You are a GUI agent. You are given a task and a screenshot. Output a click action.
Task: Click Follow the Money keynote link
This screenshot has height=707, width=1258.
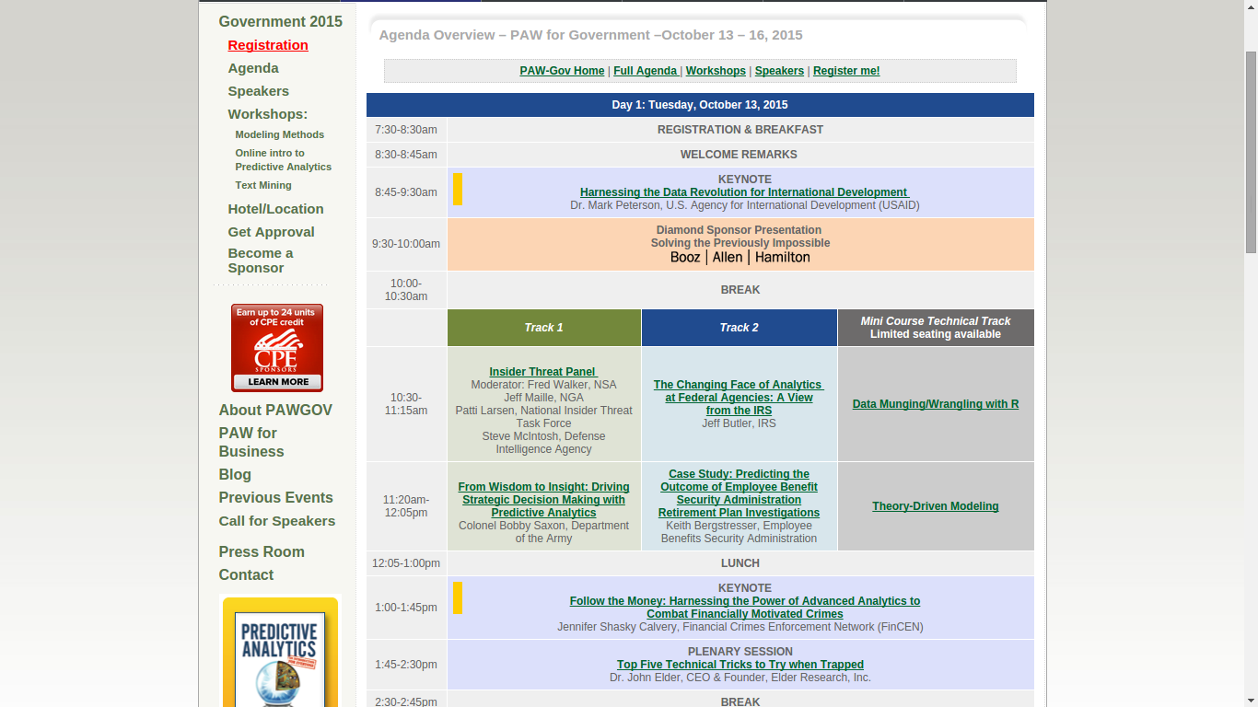coord(744,608)
